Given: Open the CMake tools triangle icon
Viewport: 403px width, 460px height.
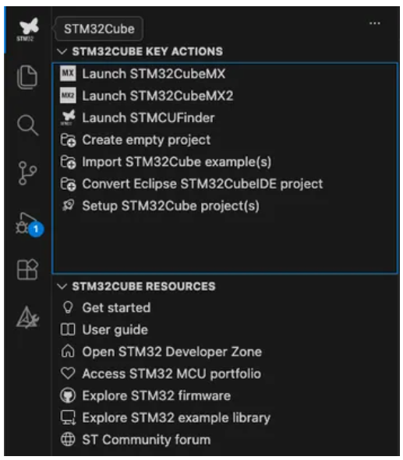Looking at the screenshot, I should click(x=27, y=318).
